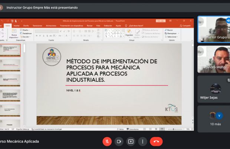This screenshot has height=149, width=230.
Task: Open Presentación con diapositivas tab
Action: (x=72, y=26)
